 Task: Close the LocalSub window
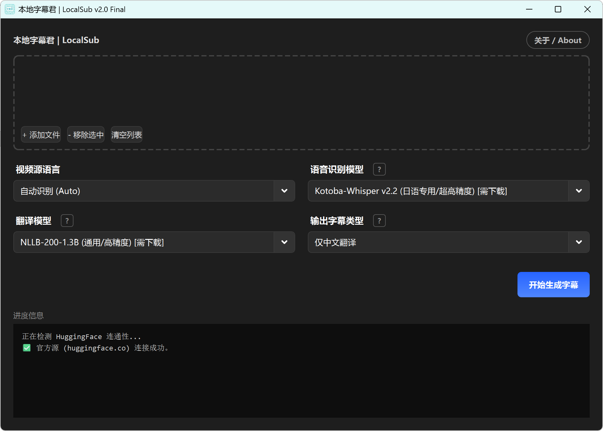pos(587,10)
